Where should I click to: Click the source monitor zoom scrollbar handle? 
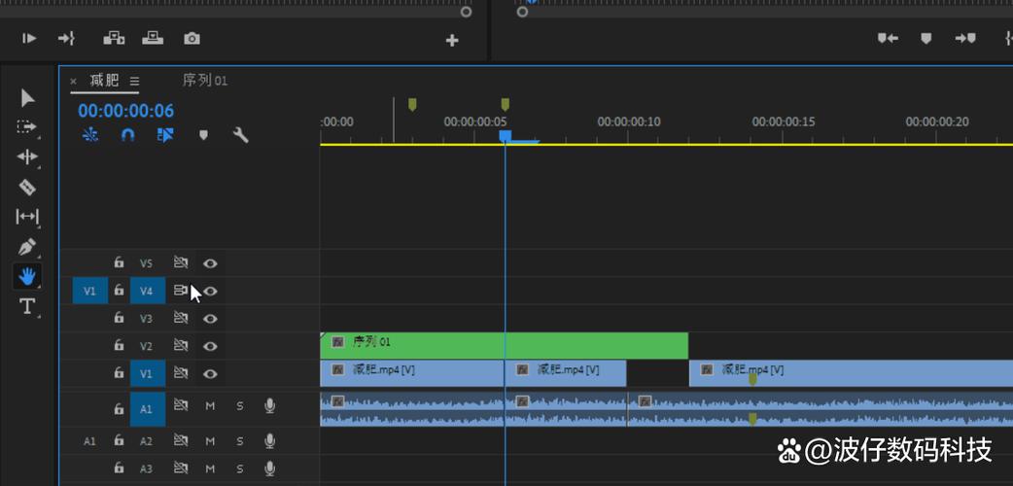pos(466,11)
